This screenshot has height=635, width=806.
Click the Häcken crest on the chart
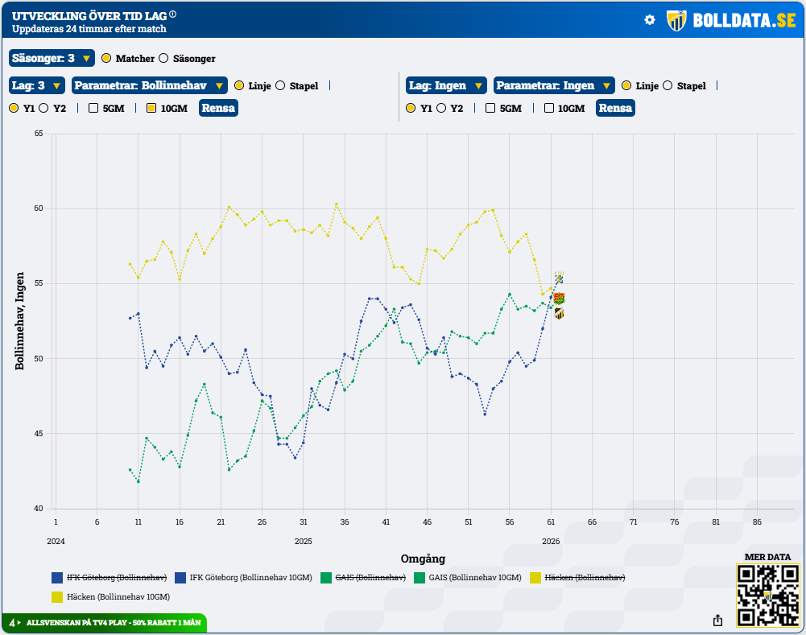[x=559, y=313]
